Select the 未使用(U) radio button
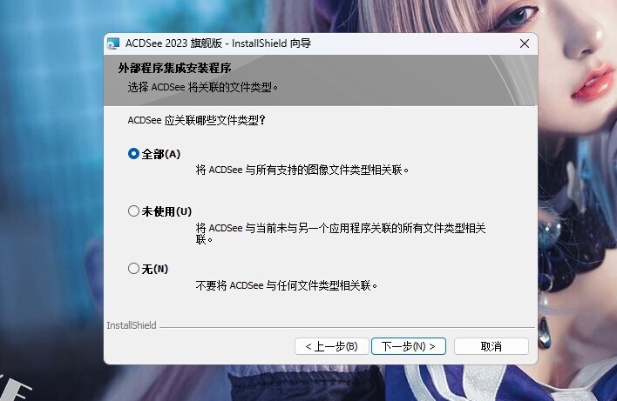Viewport: 617px width, 401px height. tap(134, 211)
